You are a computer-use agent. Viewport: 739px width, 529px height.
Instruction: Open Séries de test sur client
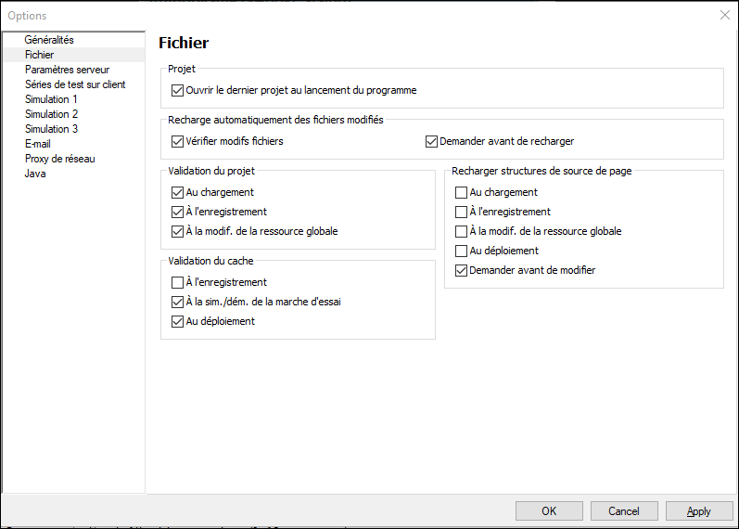click(75, 84)
